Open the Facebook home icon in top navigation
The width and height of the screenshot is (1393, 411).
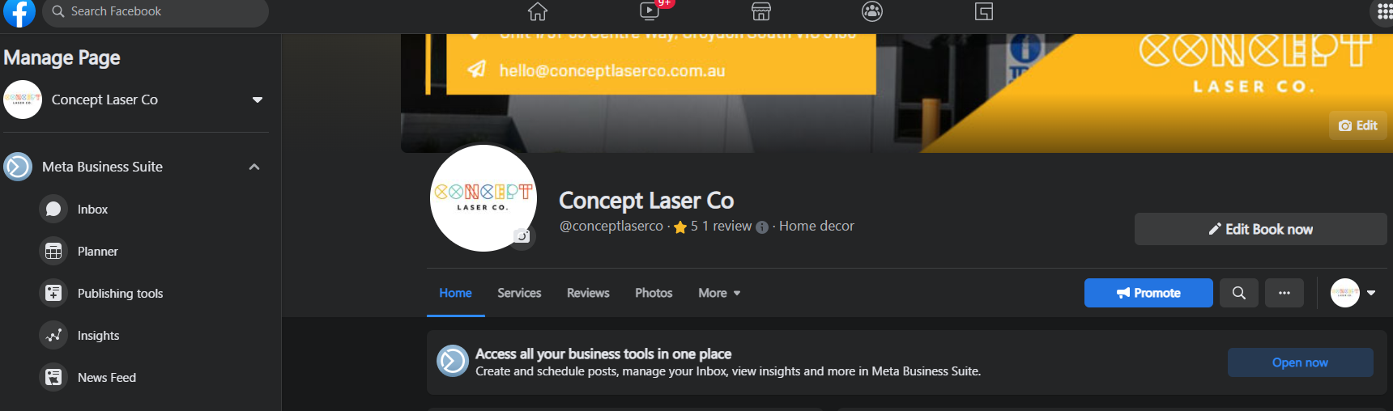coord(538,11)
